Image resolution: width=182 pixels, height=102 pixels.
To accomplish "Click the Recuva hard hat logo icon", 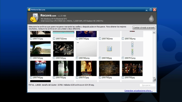I will coord(34,18).
